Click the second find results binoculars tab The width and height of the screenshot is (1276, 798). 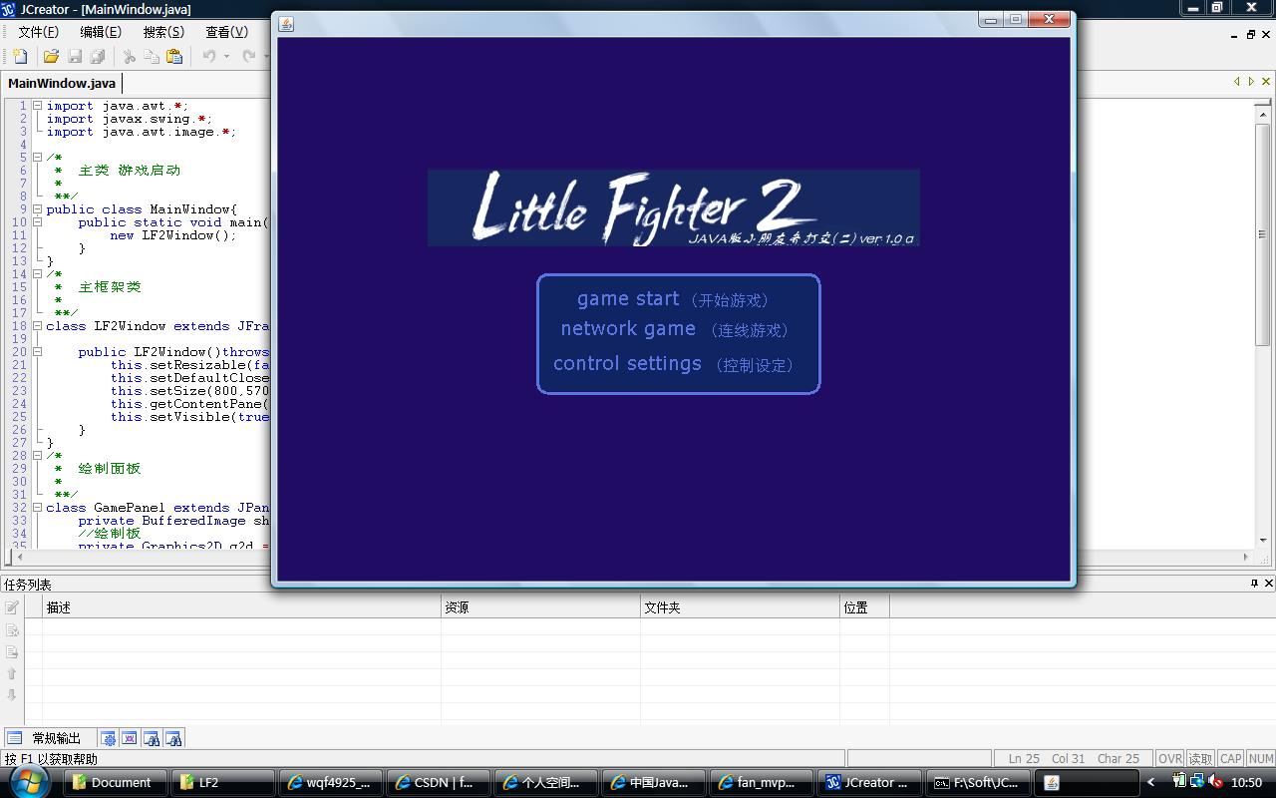click(x=173, y=738)
